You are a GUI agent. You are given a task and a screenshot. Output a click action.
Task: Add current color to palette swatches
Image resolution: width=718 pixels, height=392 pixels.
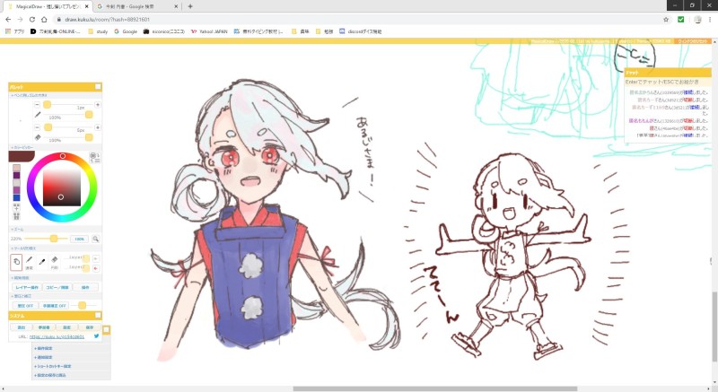click(x=16, y=206)
